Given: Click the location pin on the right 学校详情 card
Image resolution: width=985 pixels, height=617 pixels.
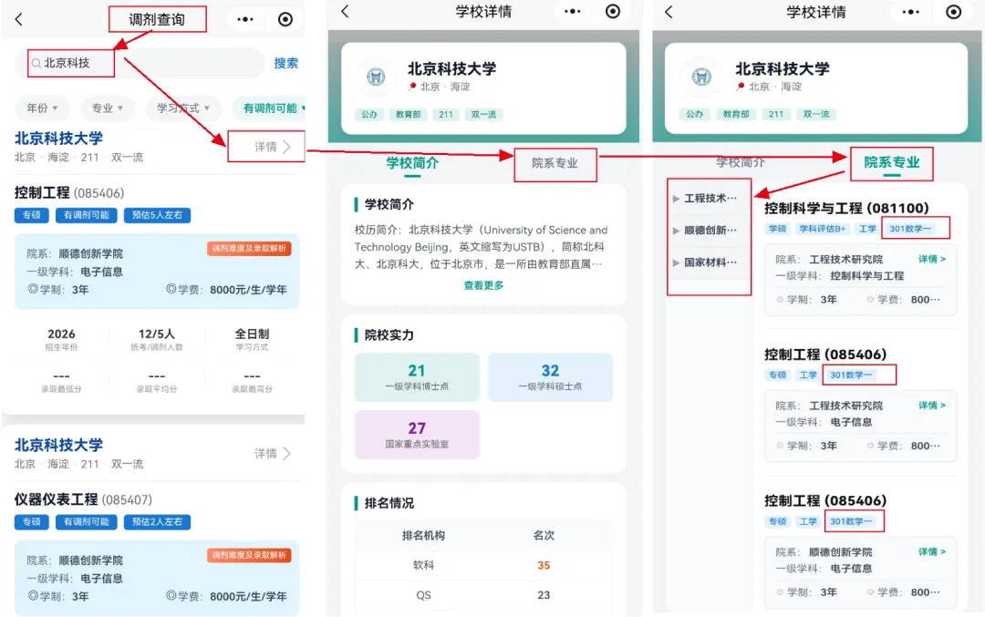Looking at the screenshot, I should click(741, 87).
